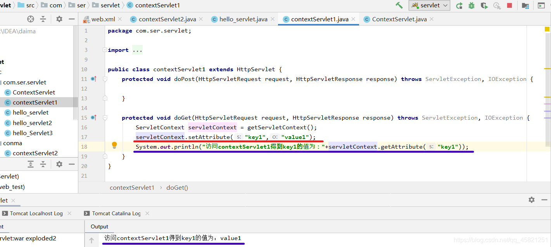The height and width of the screenshot is (247, 551).
Task: Collapse all in the project panel
Action: 43,19
